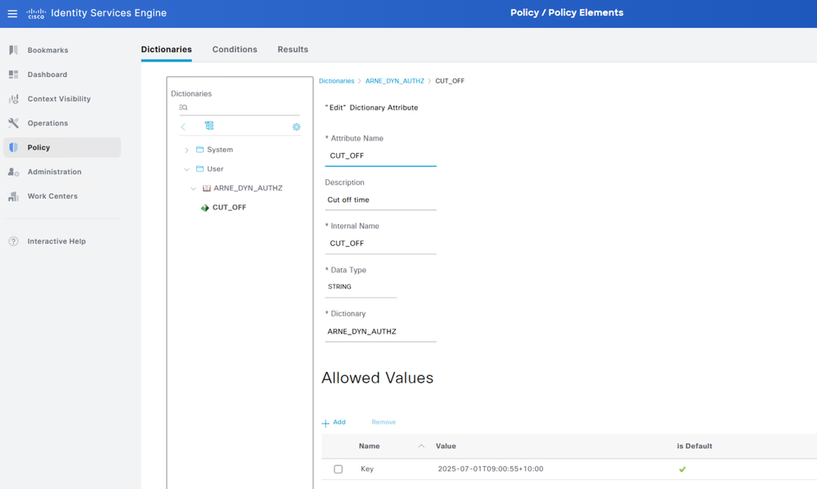Screen dimensions: 817x489
Task: Click the Cisco logo
Action: [x=36, y=14]
